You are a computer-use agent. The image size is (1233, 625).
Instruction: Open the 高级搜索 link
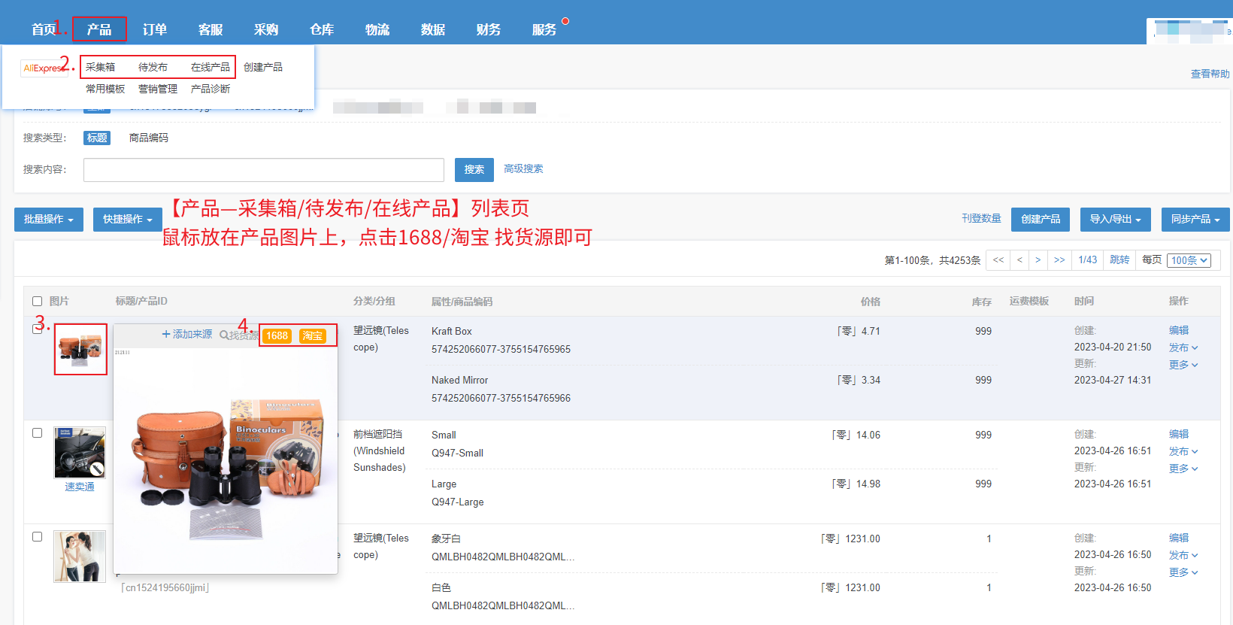pos(523,168)
